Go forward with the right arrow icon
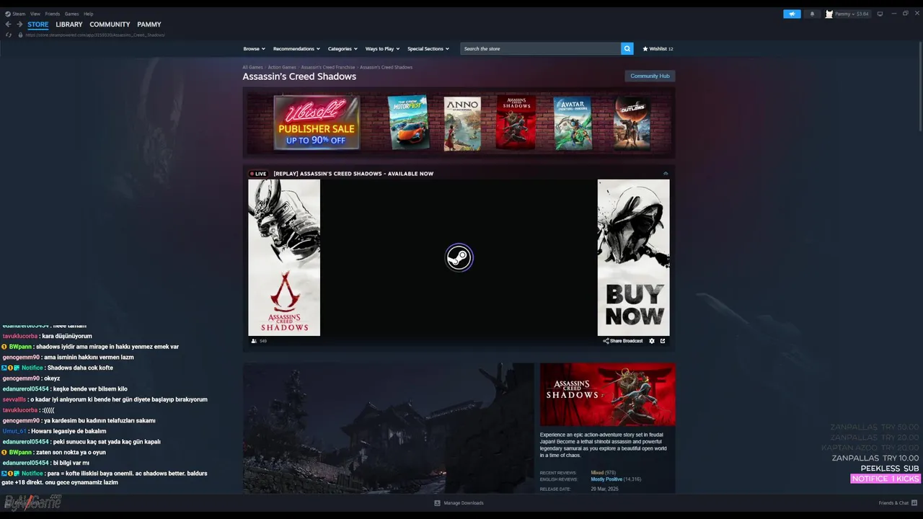The image size is (923, 519). click(19, 25)
